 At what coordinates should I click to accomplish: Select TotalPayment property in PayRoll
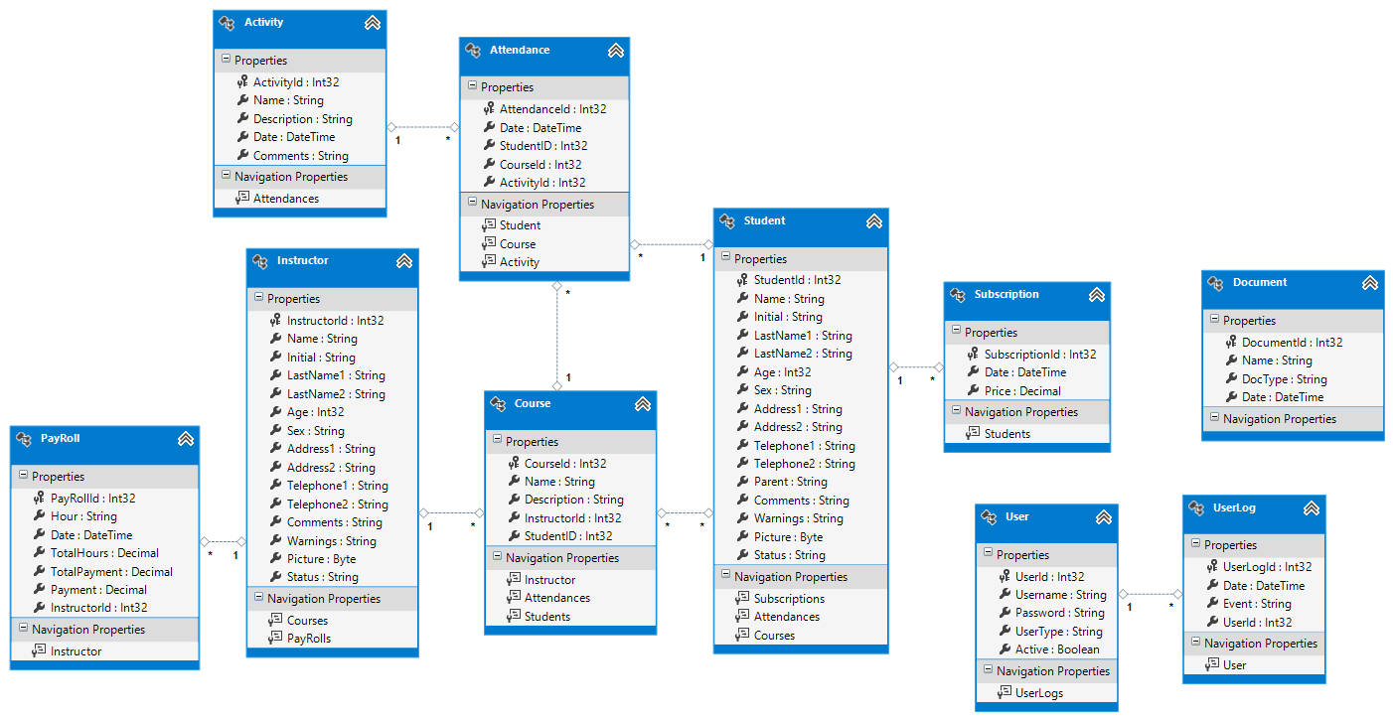(110, 572)
